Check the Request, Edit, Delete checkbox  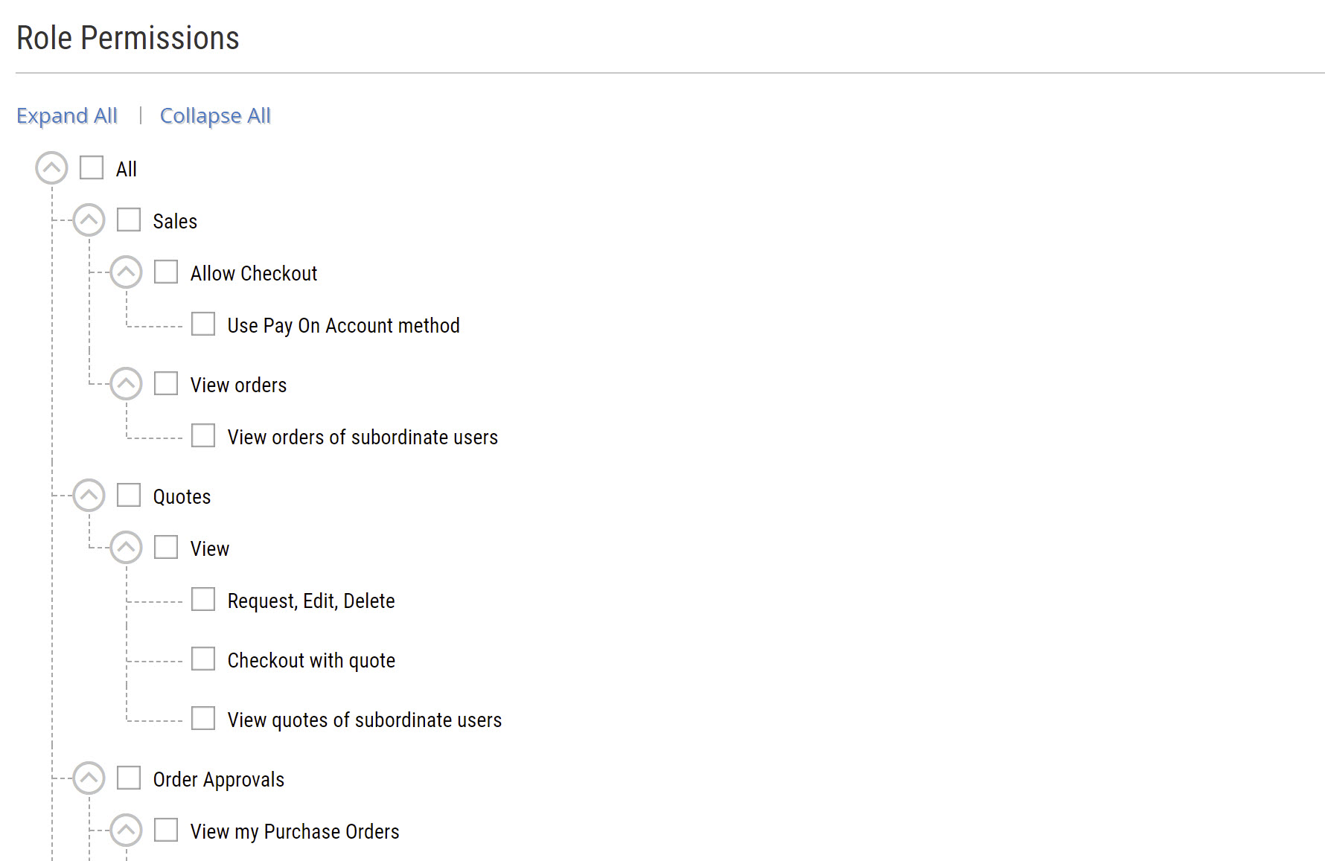point(203,599)
